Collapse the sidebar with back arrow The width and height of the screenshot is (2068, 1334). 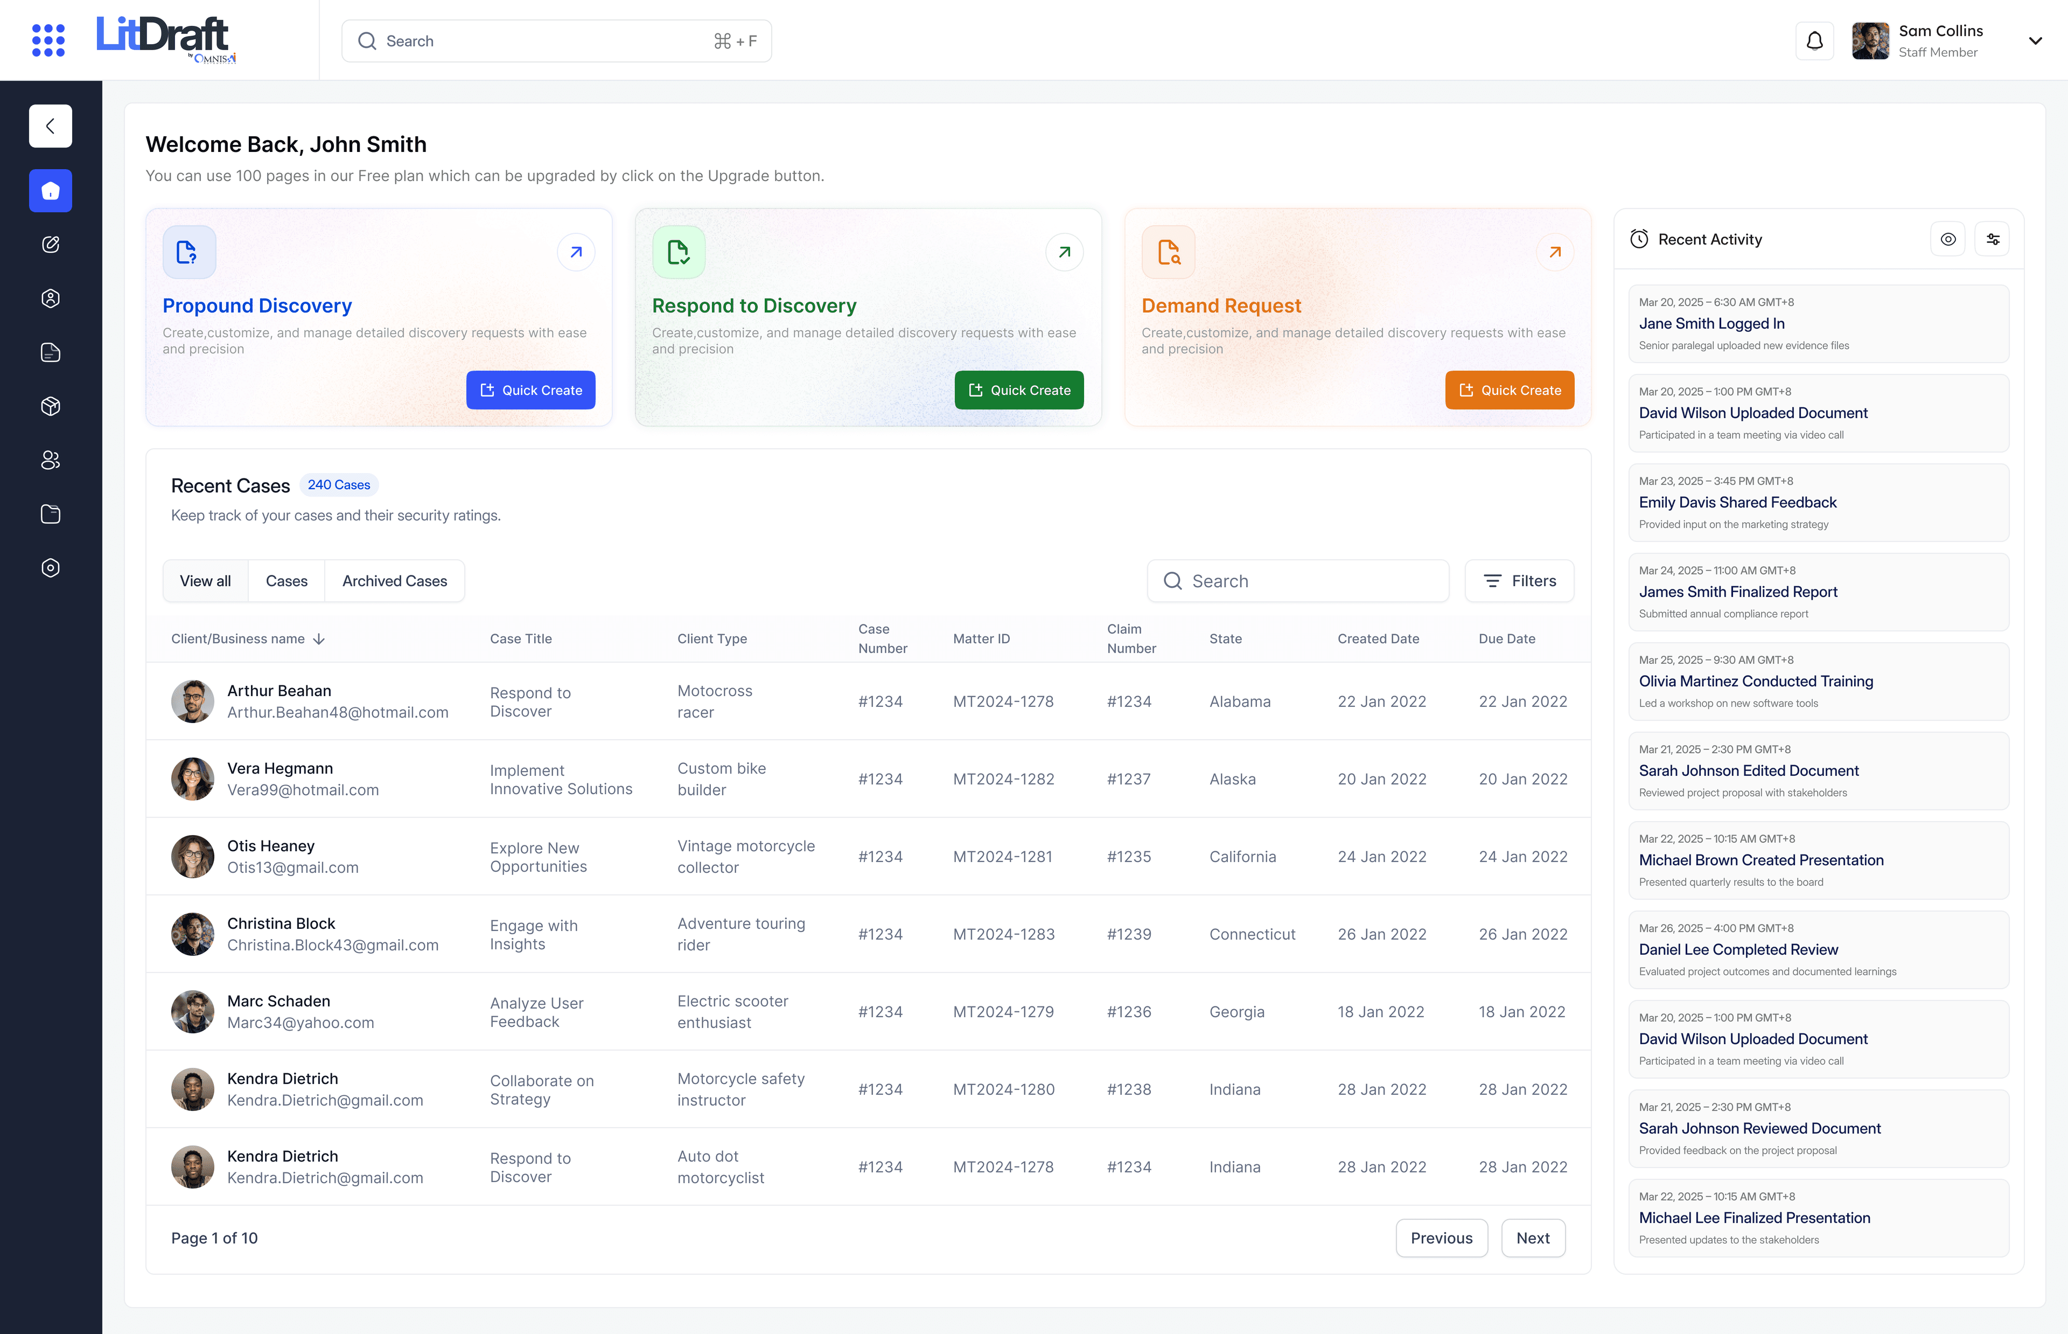[x=50, y=127]
